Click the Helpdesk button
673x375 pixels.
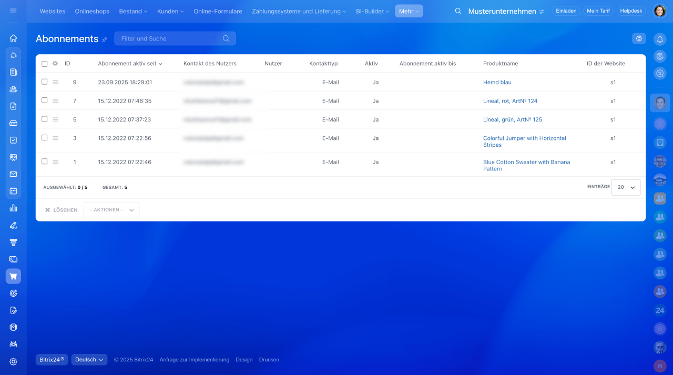[631, 11]
